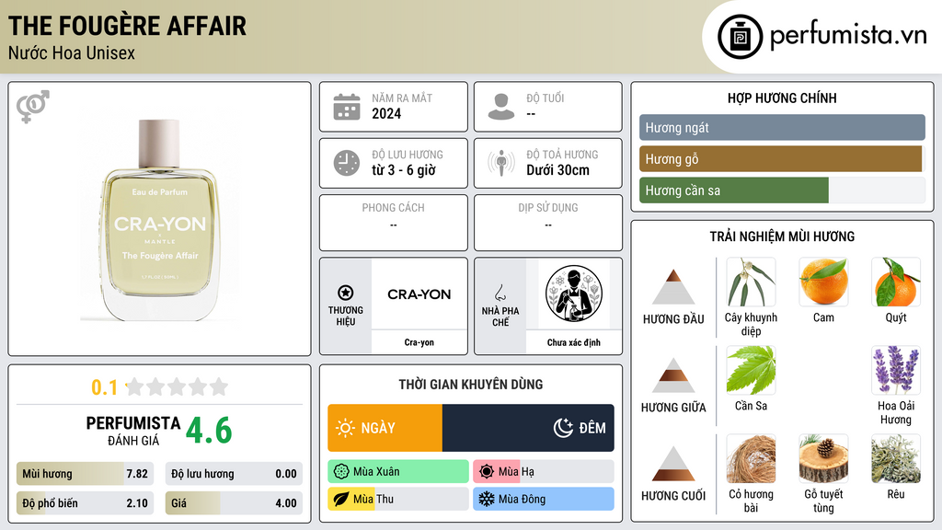The width and height of the screenshot is (942, 530).
Task: Click the Mùi hương 7.82 rating bar
Action: (85, 474)
